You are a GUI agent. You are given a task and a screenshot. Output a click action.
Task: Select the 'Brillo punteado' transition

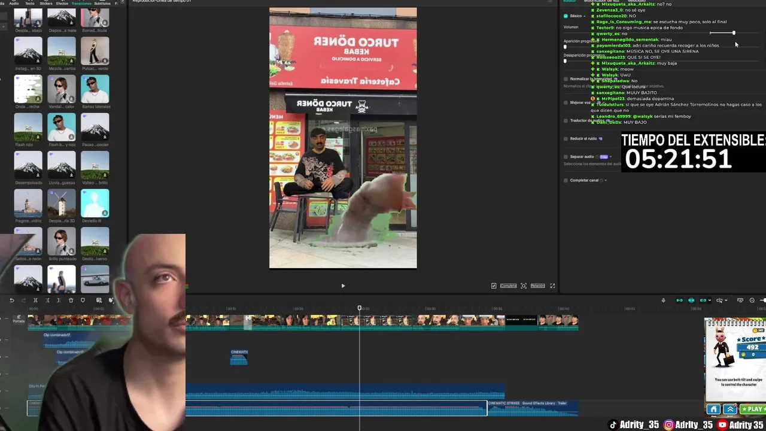(x=62, y=241)
